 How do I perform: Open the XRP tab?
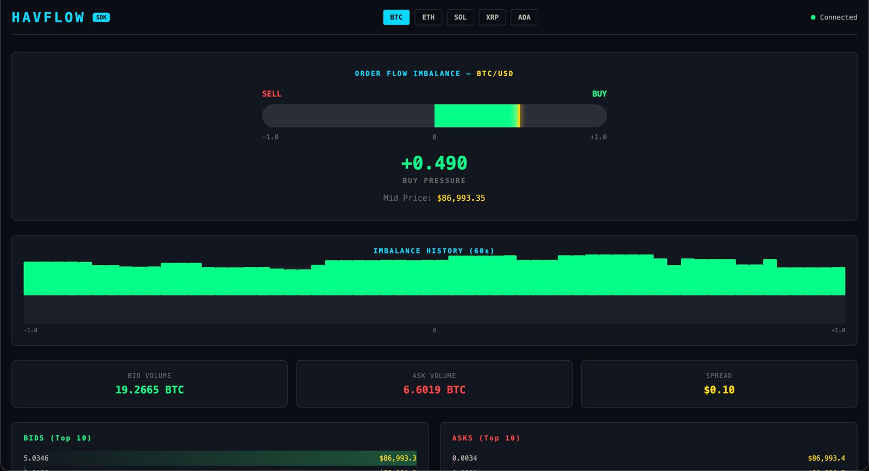(x=492, y=17)
